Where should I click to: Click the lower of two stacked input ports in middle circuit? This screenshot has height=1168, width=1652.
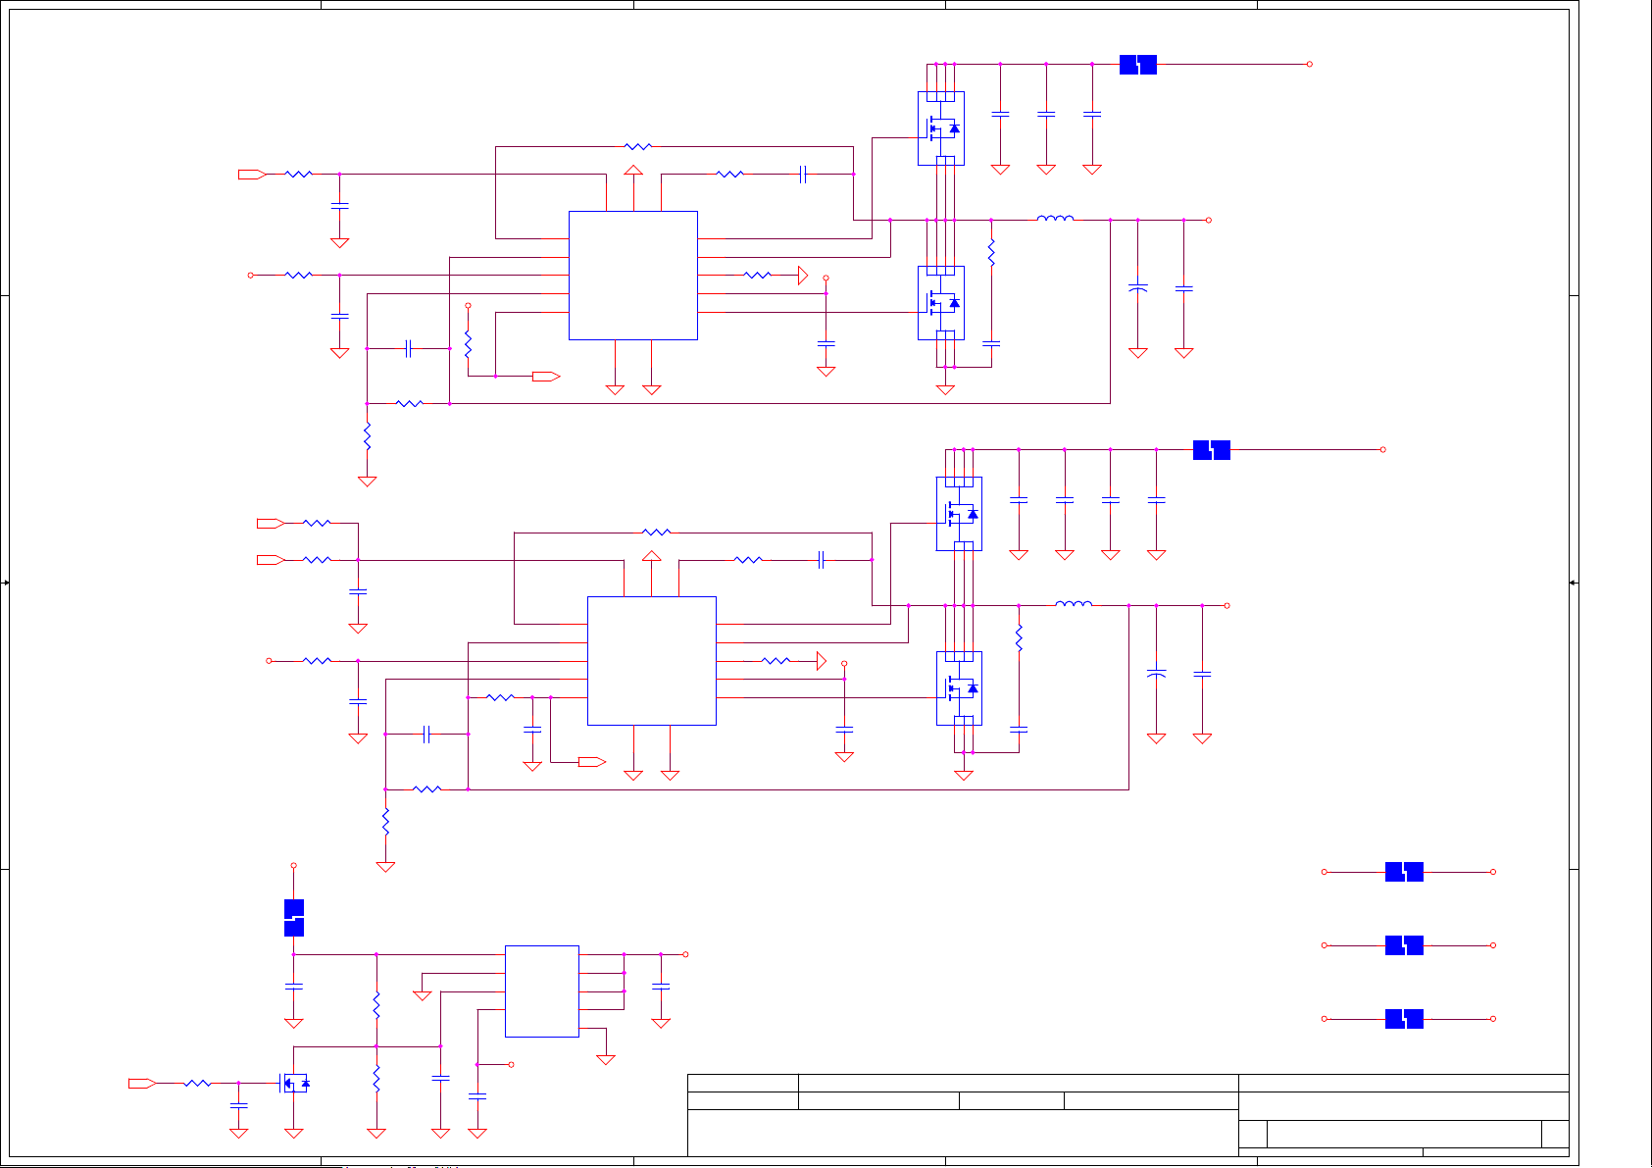271,560
